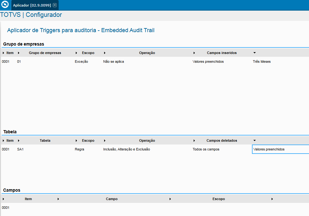Click arrow before Operação in Tabela grid
This screenshot has width=309, height=216.
(105, 141)
